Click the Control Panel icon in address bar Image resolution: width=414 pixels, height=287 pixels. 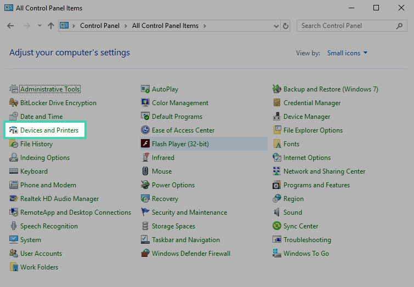click(x=64, y=26)
